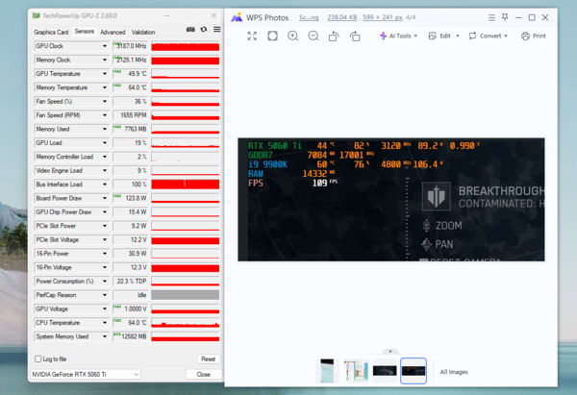Zoom out of the photo
The width and height of the screenshot is (577, 395).
[x=314, y=37]
